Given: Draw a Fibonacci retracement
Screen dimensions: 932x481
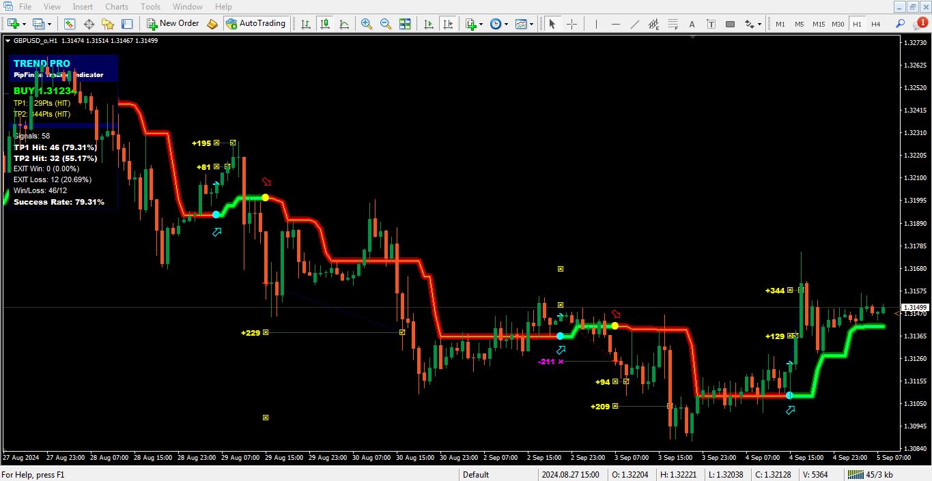Looking at the screenshot, I should [x=673, y=24].
